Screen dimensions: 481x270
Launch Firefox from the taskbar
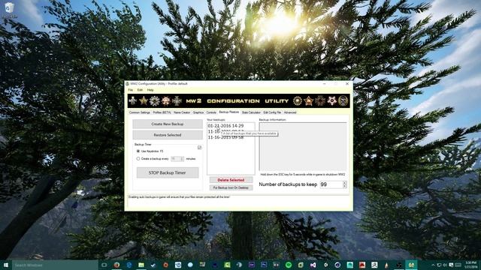point(116,265)
